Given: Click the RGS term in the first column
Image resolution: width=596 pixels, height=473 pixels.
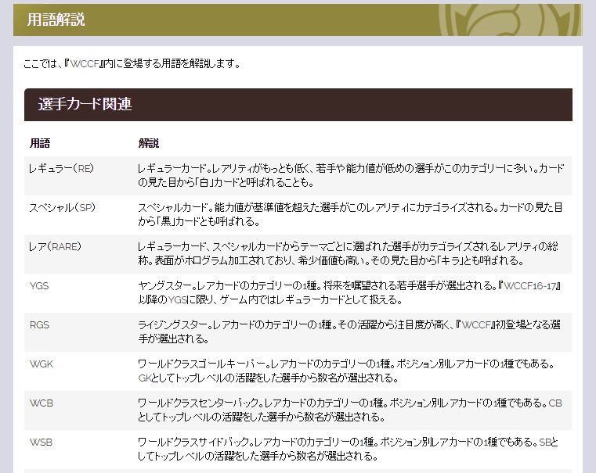Looking at the screenshot, I should tap(39, 324).
